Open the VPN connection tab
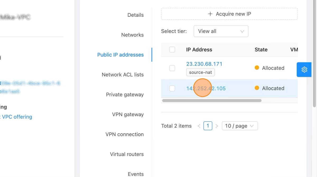Image resolution: width=317 pixels, height=177 pixels. 124,134
